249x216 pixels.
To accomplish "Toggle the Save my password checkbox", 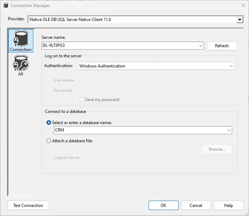I will [x=82, y=100].
